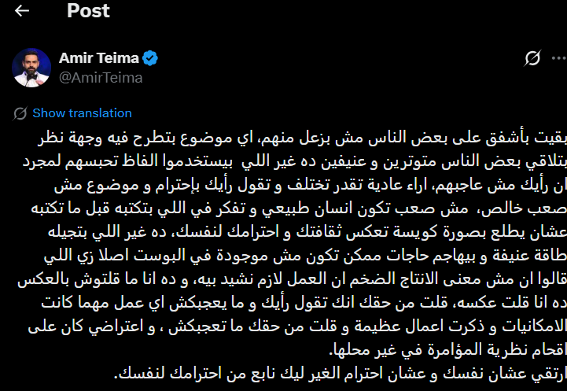The width and height of the screenshot is (567, 391).
Task: Click the "Show translation" link
Action: coord(82,113)
